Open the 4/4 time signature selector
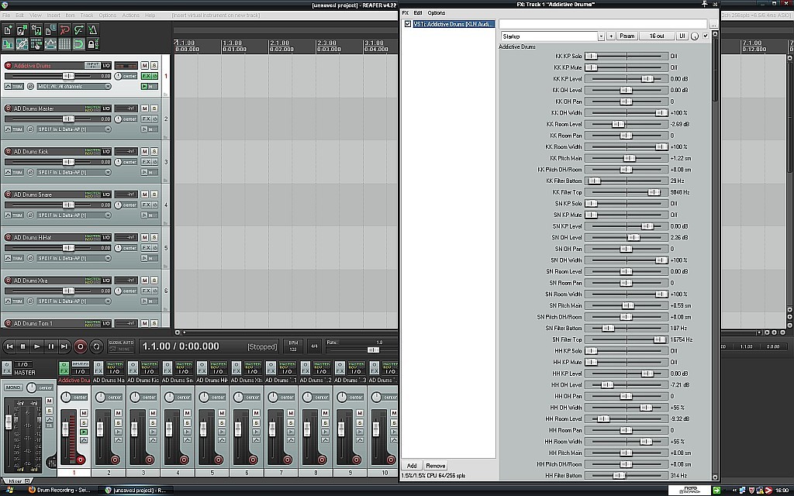This screenshot has width=794, height=496. pyautogui.click(x=314, y=346)
